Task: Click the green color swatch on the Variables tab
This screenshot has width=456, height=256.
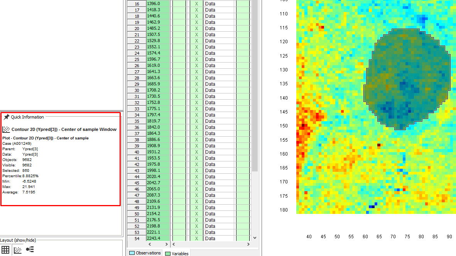Action: [168, 254]
